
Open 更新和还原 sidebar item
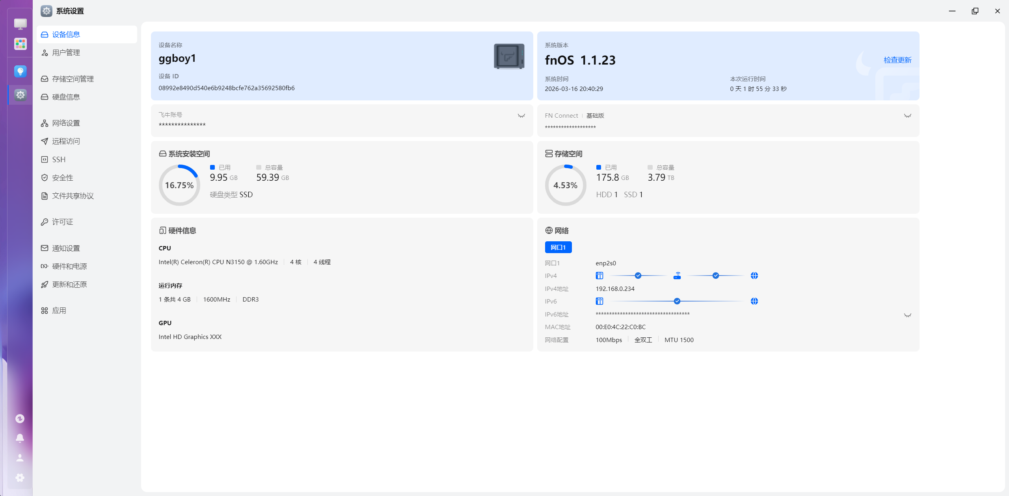coord(69,285)
